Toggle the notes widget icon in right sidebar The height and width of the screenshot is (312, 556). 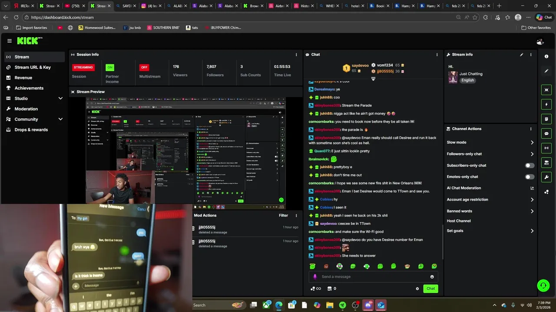546,119
